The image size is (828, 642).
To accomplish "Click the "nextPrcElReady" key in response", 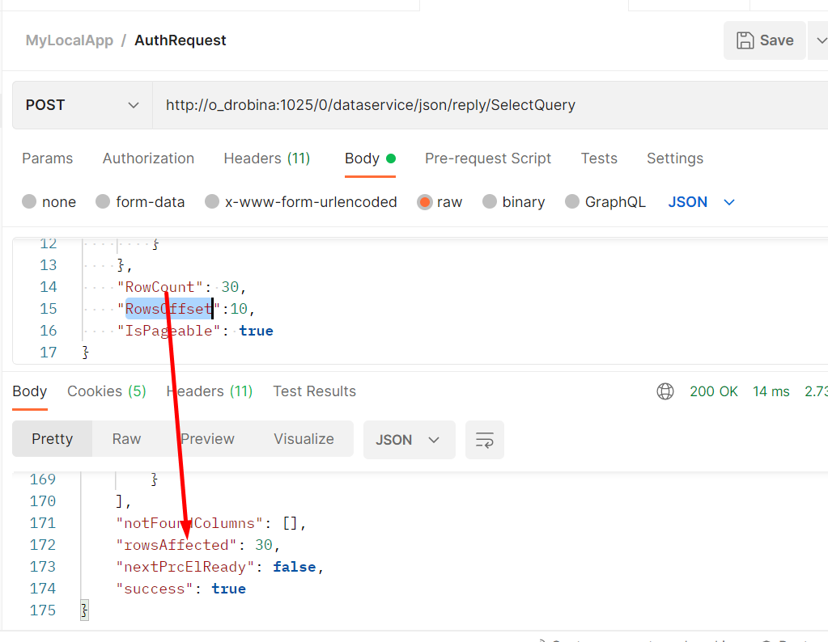I will tap(185, 567).
